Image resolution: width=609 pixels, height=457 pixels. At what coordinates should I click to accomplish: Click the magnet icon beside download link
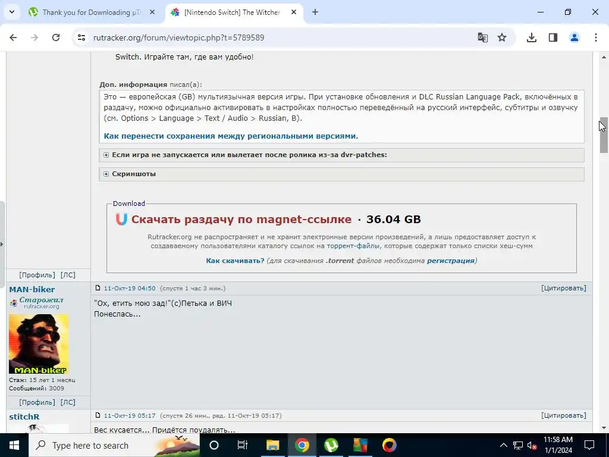pyautogui.click(x=121, y=219)
